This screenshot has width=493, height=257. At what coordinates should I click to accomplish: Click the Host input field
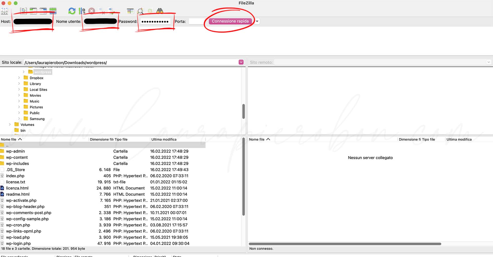(33, 21)
